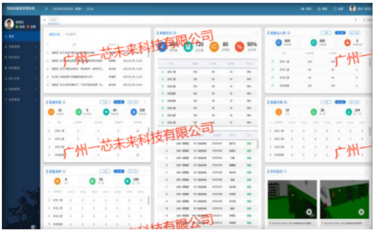This screenshot has height=234, width=374.
Task: Click the blue circle icon beside 800 in the top-right panel
Action: click(x=279, y=43)
